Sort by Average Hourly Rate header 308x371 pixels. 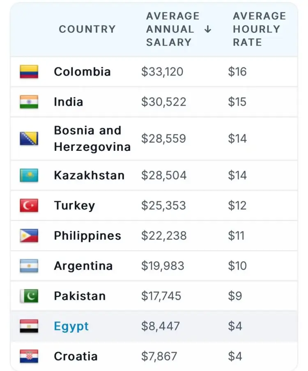[260, 29]
